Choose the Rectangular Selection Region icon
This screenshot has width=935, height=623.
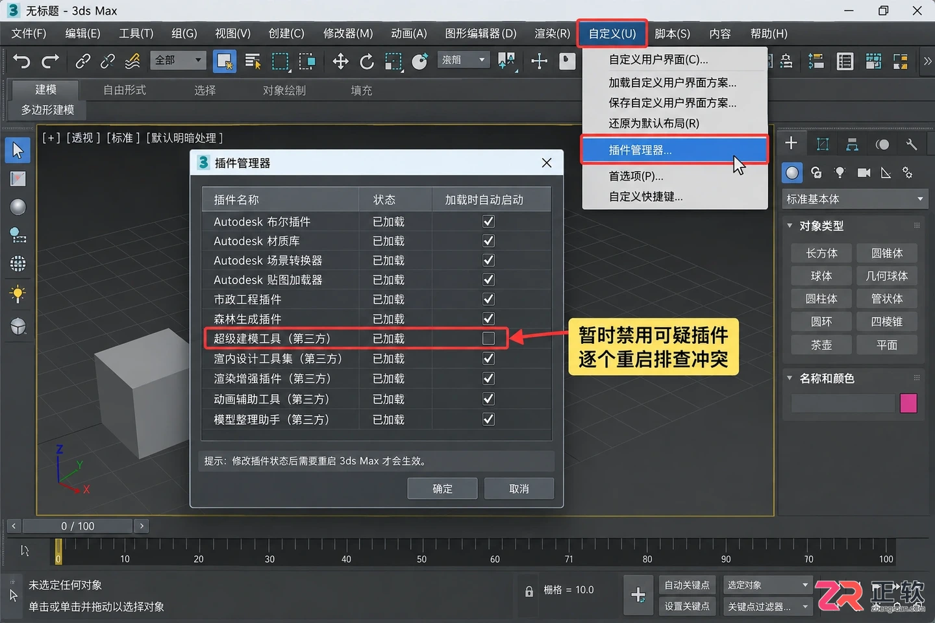[x=280, y=62]
